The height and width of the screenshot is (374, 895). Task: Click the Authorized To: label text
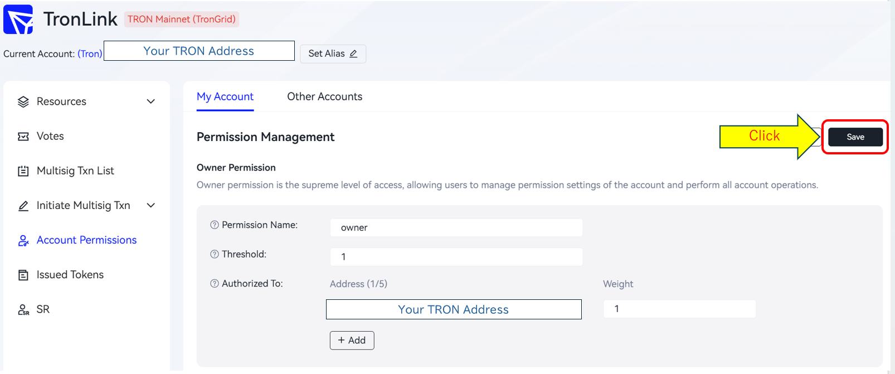click(252, 283)
